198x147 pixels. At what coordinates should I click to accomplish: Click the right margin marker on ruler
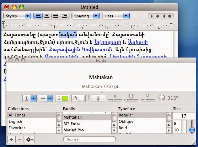click(171, 23)
